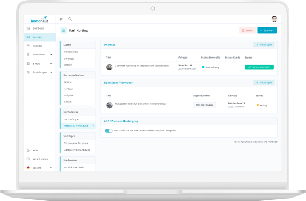
Task: Click the 'AGB / Provision Bestätigung' heading
Action: (x=121, y=121)
